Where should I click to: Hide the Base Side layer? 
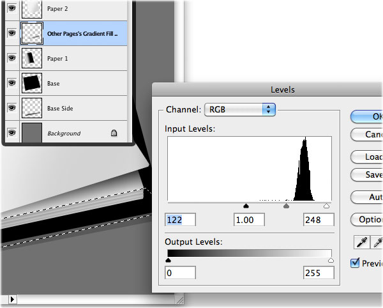pos(11,108)
